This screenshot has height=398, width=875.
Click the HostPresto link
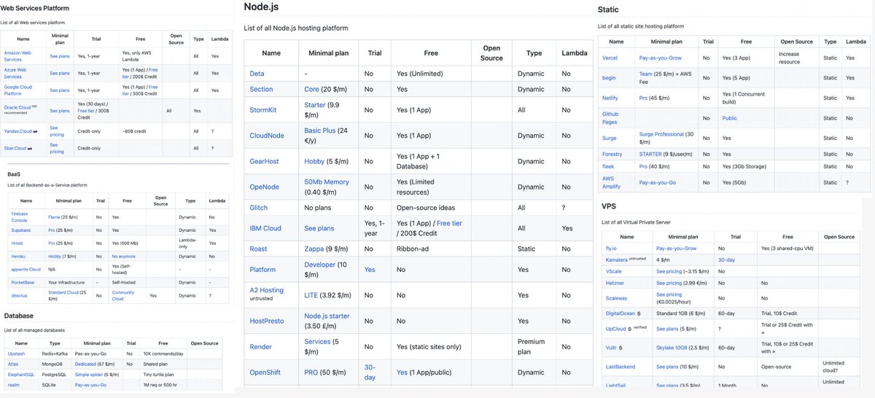(x=267, y=321)
